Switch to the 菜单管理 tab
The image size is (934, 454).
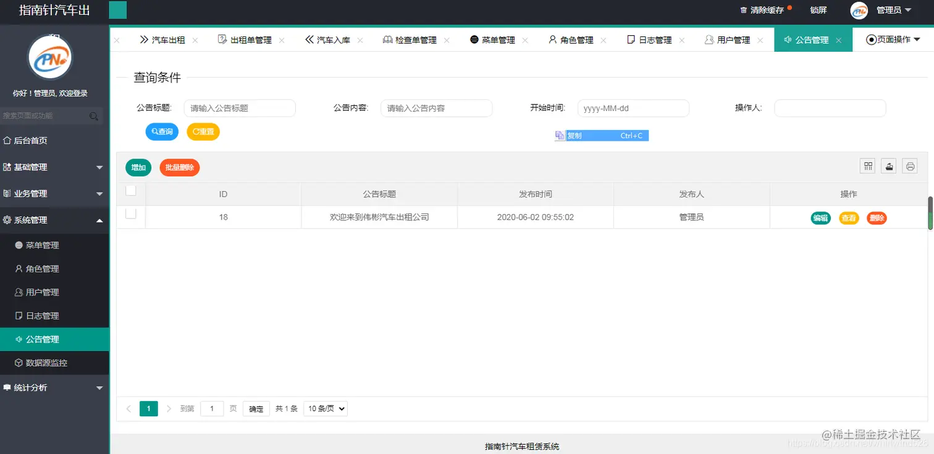492,40
